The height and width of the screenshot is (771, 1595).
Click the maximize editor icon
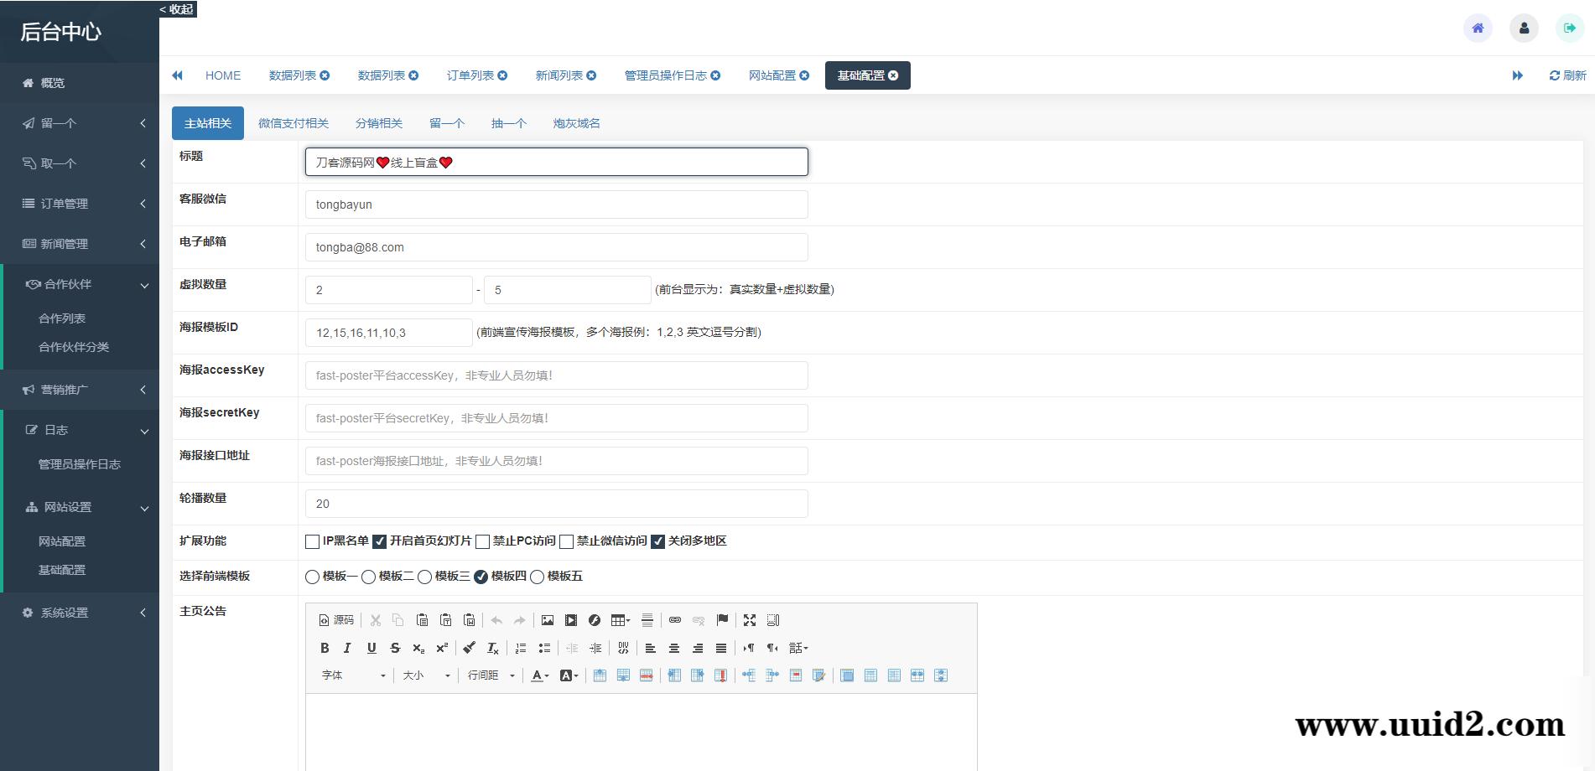[749, 620]
